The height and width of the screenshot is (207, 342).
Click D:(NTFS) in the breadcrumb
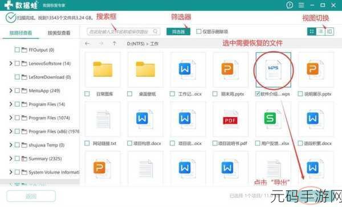click(x=136, y=44)
